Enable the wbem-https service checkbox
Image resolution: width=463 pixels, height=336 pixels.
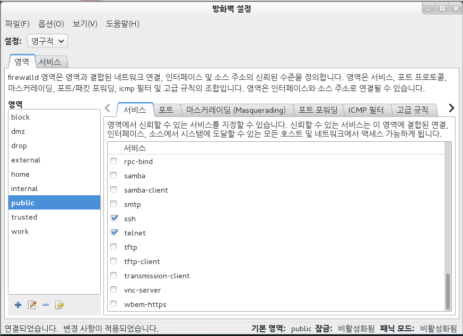coord(113,304)
